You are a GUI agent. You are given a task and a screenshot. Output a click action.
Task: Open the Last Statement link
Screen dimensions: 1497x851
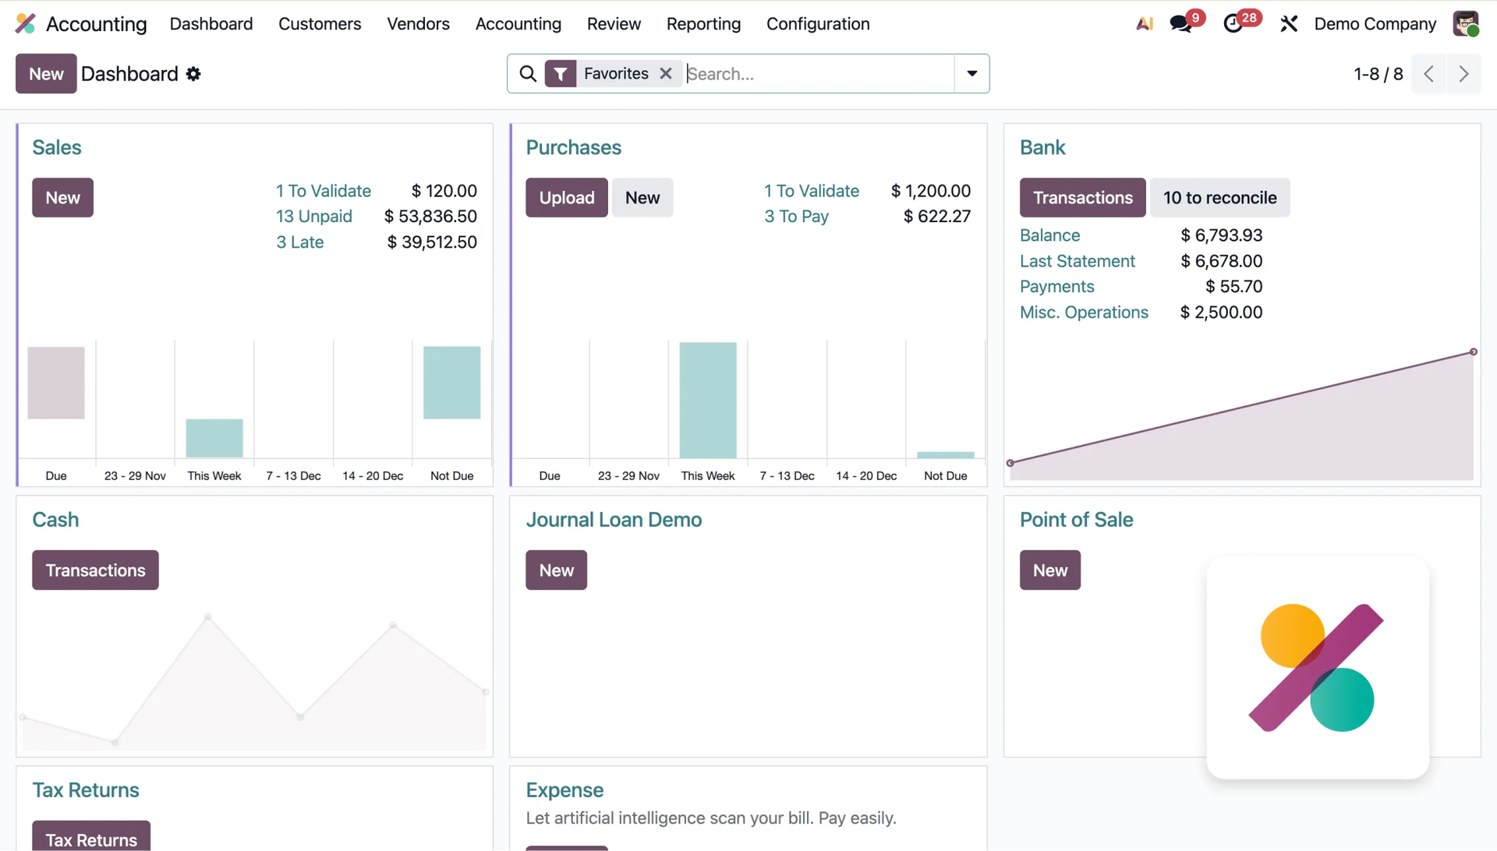pos(1078,261)
